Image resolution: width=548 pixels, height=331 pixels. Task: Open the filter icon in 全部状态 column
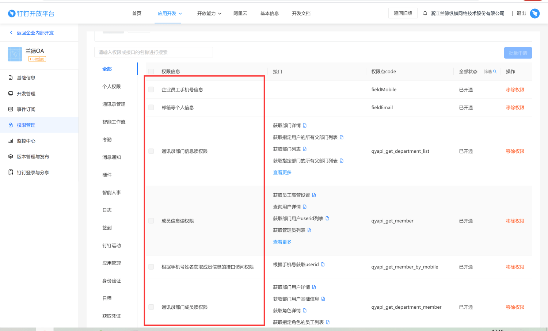pos(495,71)
